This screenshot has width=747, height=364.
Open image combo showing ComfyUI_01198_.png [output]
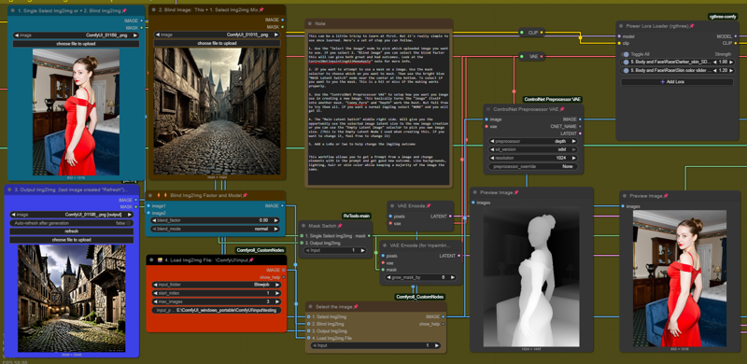pyautogui.click(x=72, y=215)
